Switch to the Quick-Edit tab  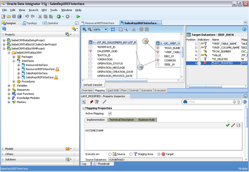113,90
